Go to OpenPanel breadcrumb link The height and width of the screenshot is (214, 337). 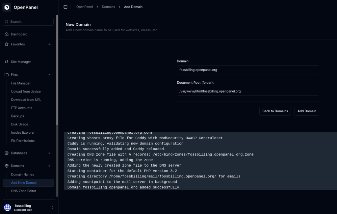click(x=85, y=7)
